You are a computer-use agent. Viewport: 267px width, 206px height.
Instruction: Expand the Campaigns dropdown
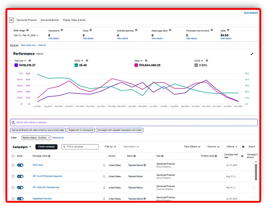pos(22,147)
